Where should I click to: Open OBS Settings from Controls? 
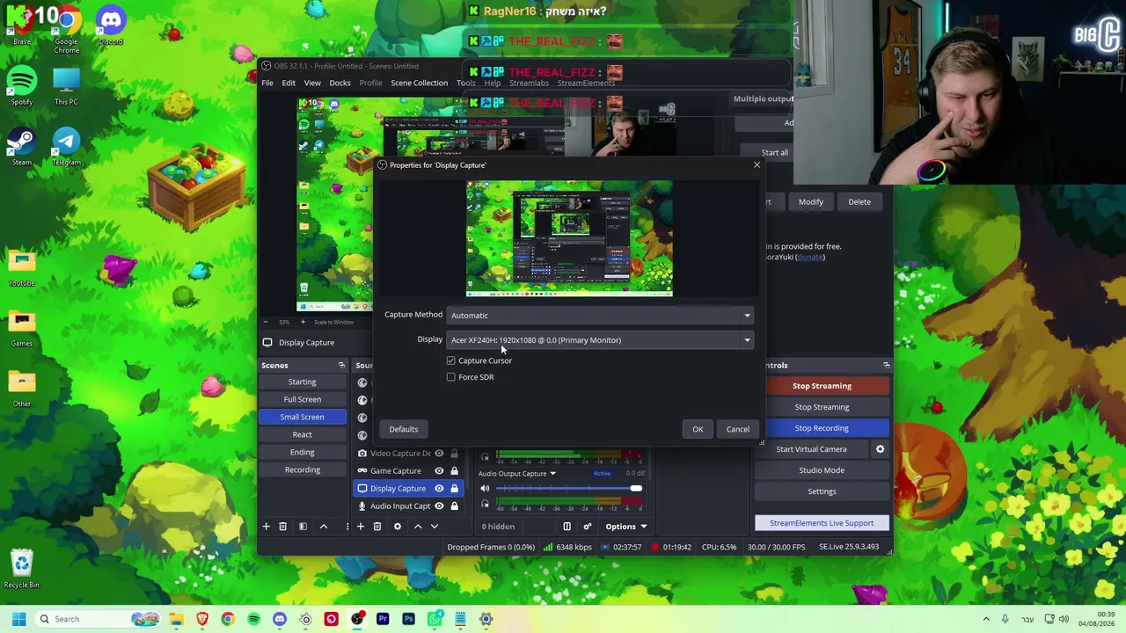tap(822, 491)
